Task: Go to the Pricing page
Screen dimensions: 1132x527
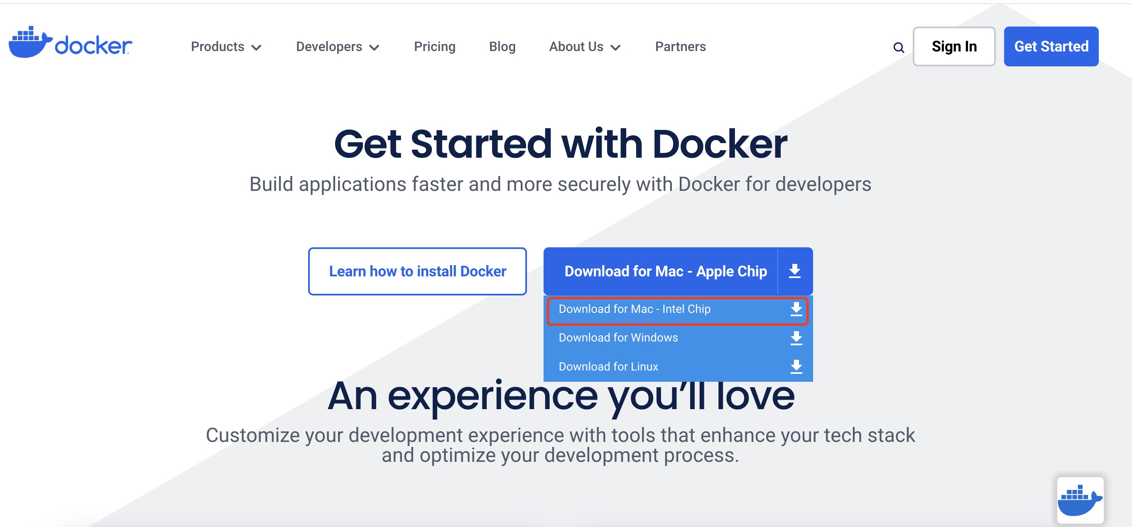Action: pos(435,46)
